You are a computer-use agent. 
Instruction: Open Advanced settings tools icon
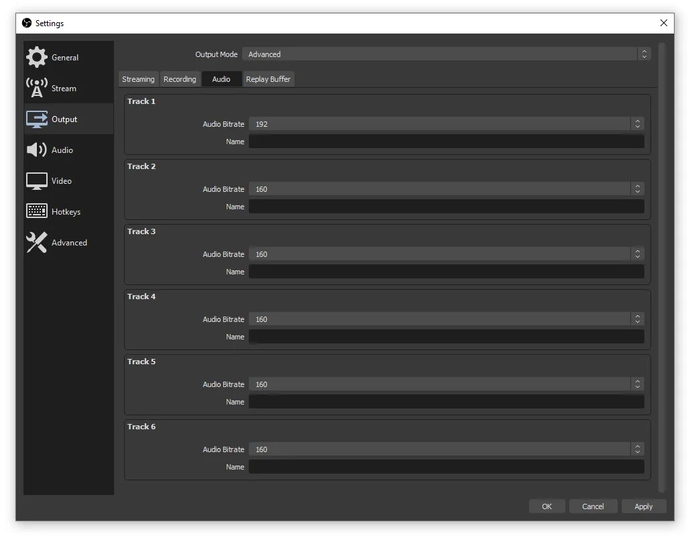[x=36, y=242]
